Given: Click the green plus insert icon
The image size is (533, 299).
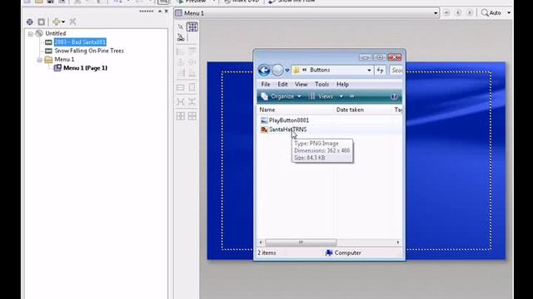Looking at the screenshot, I should [56, 22].
